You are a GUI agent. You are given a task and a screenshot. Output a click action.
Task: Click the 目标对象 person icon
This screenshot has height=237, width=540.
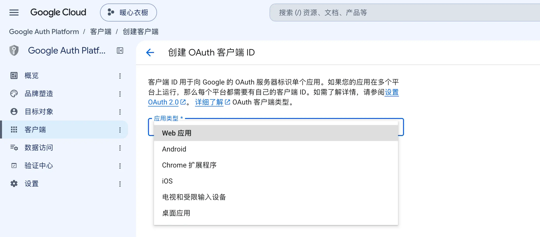point(14,111)
